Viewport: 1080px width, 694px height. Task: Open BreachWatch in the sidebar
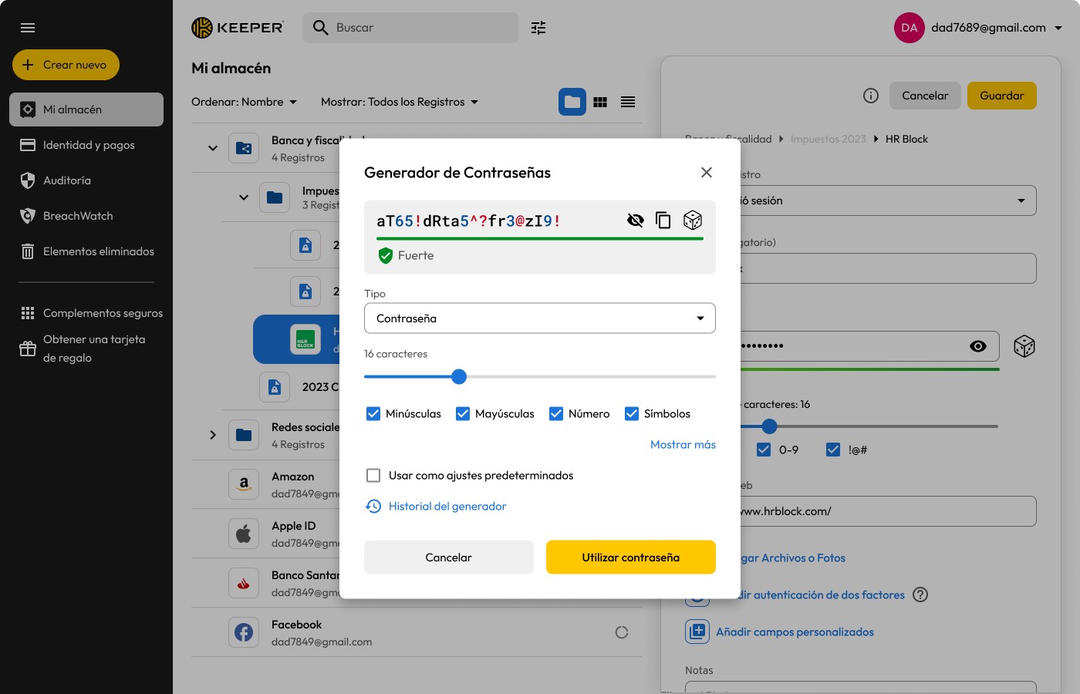(86, 216)
